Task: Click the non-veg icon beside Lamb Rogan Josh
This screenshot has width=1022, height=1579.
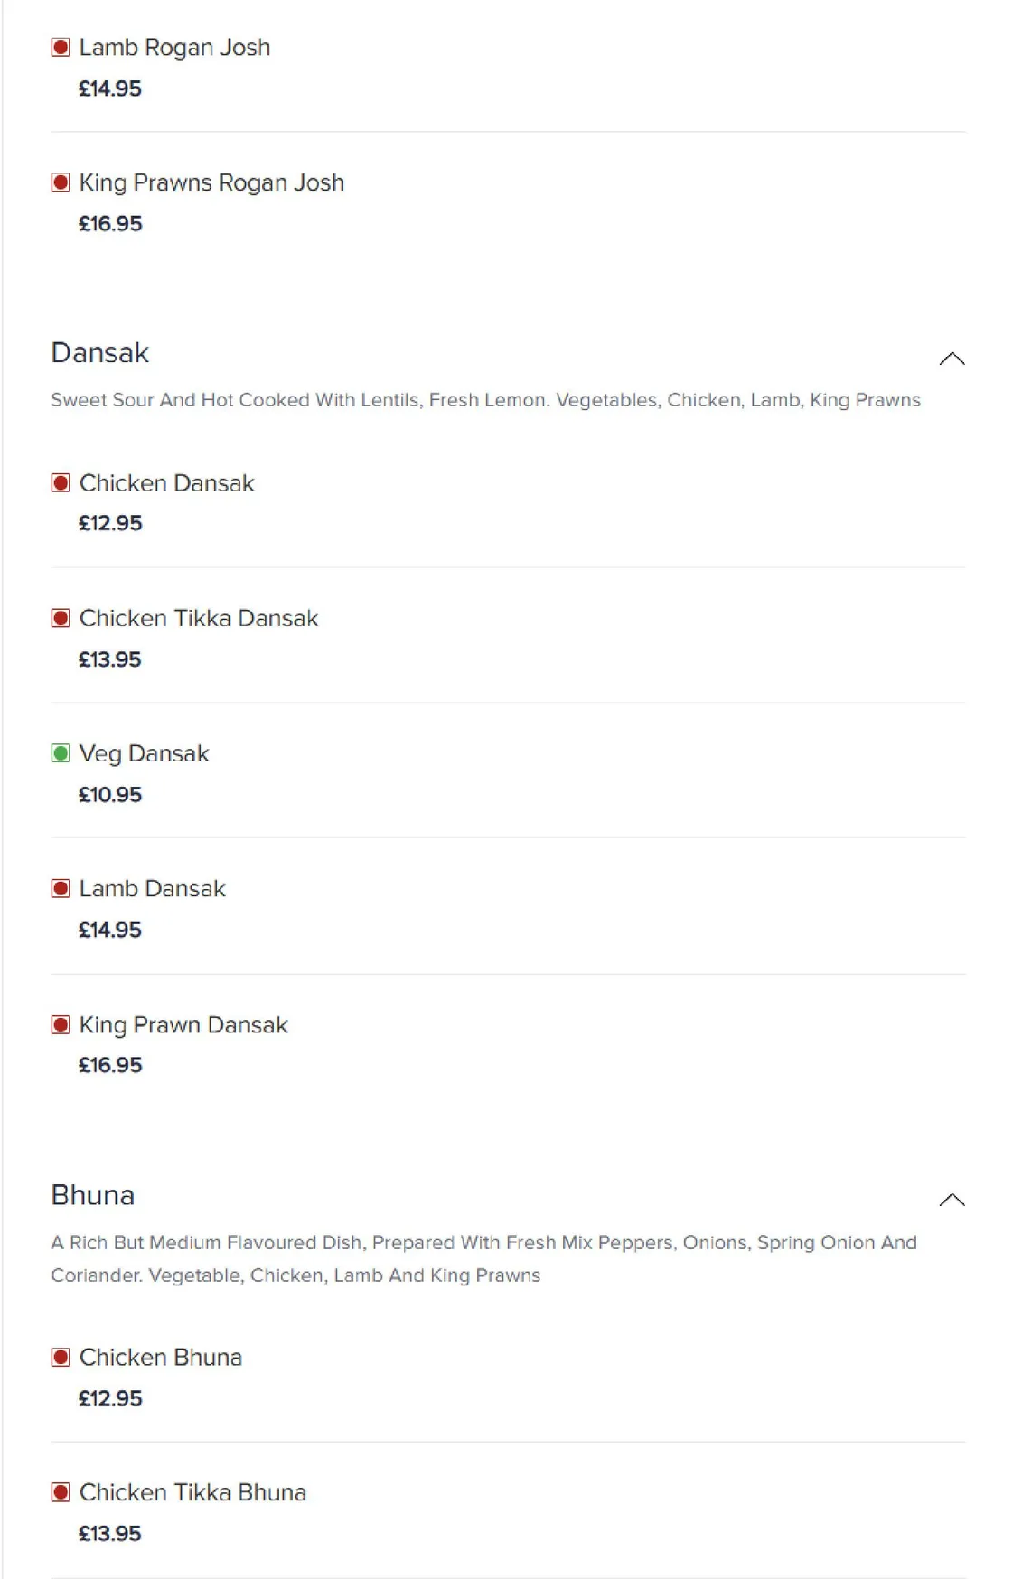Action: point(61,47)
